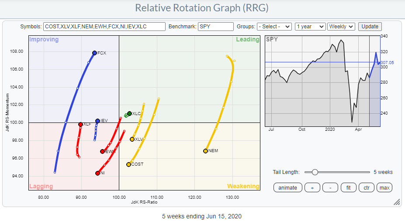Click the COST marker in Weakening quadrant

click(128, 164)
